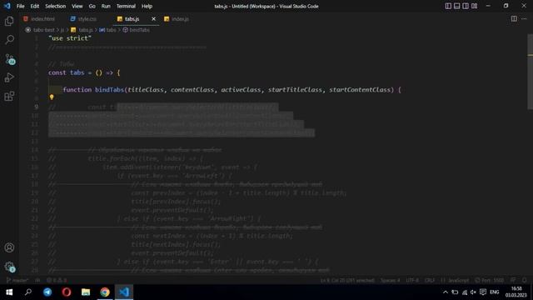Screen dimensions: 533x300
Task: Click the lightbulb code action icon
Action: [x=52, y=97]
